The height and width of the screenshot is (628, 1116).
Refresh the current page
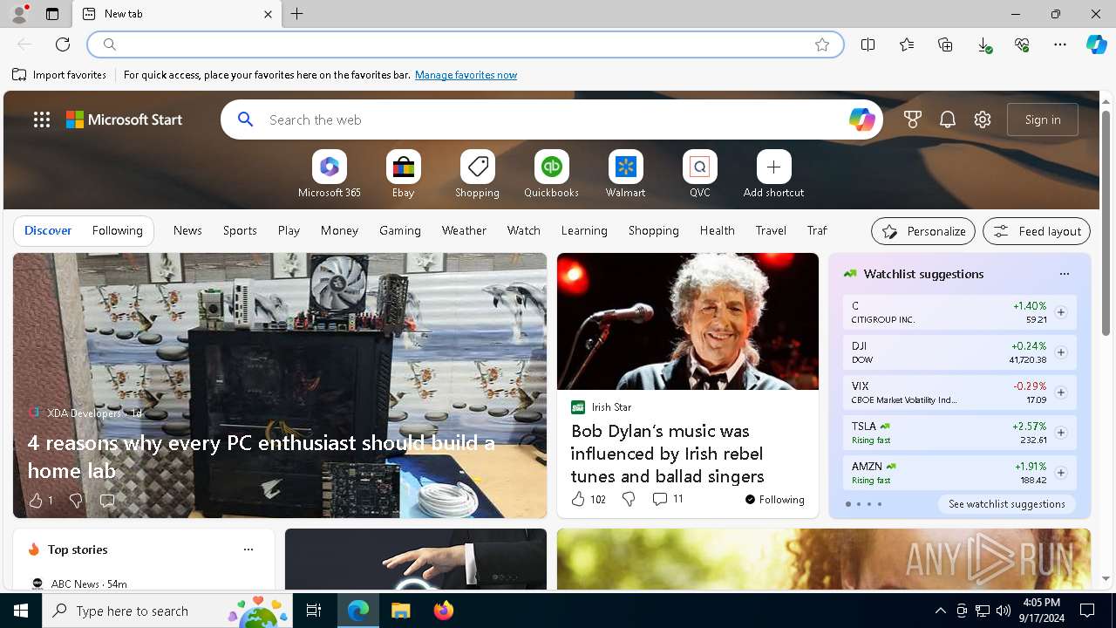[x=63, y=44]
